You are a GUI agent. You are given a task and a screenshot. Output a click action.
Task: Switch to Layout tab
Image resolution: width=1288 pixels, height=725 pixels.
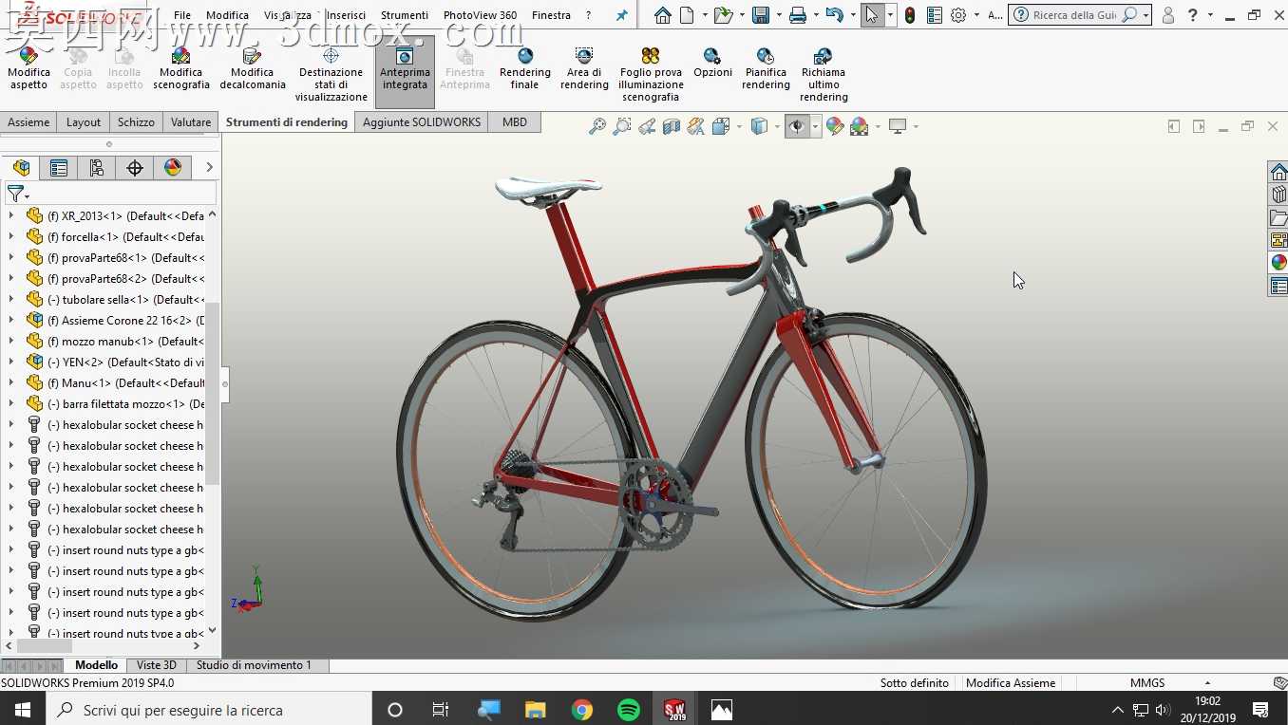tap(84, 122)
